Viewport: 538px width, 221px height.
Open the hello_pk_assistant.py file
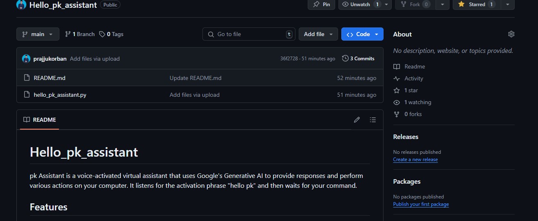60,95
